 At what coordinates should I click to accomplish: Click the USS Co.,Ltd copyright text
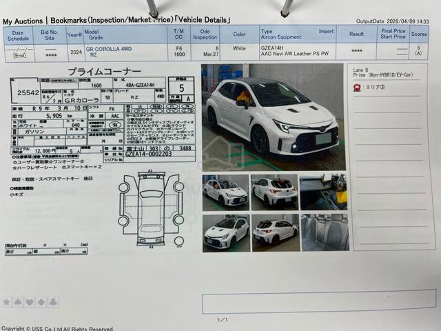(58, 328)
